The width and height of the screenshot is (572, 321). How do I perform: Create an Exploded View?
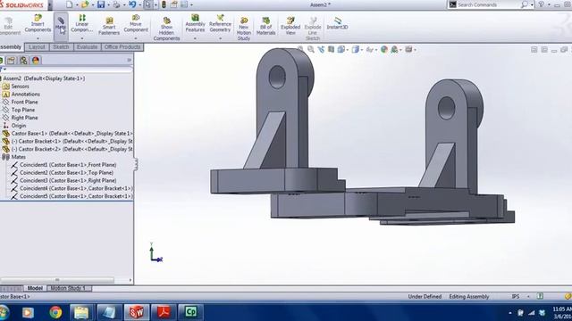[x=290, y=26]
